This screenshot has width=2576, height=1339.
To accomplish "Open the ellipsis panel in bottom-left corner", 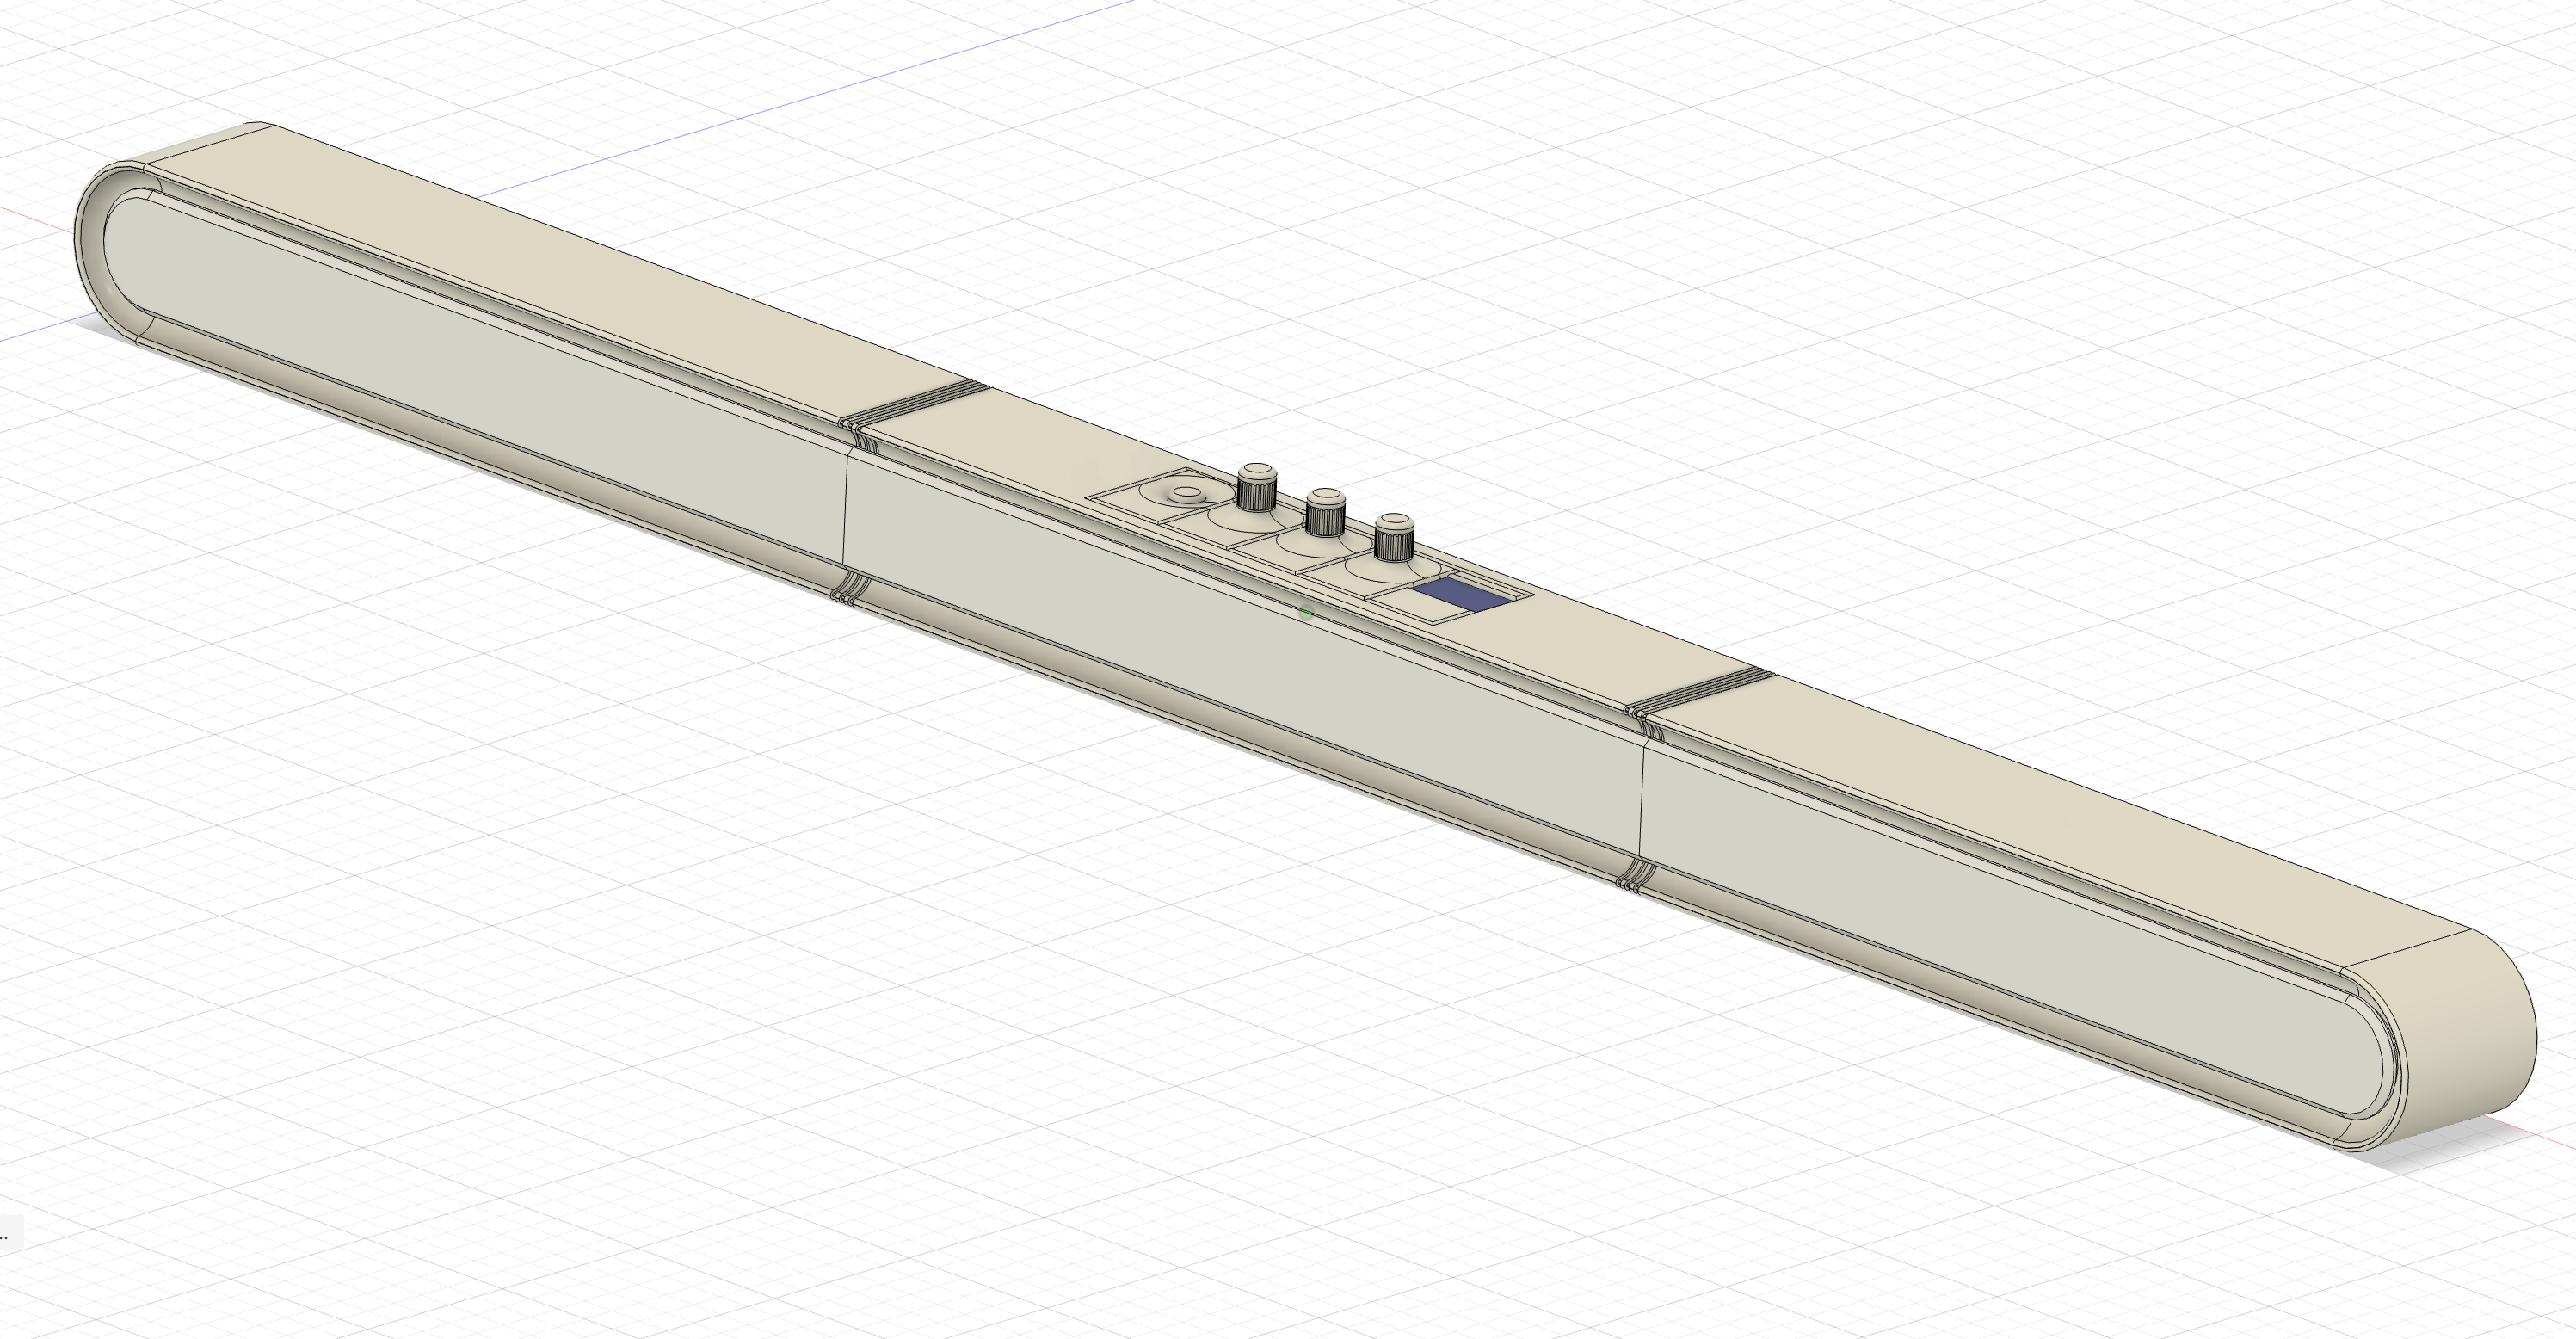I will tap(8, 1234).
